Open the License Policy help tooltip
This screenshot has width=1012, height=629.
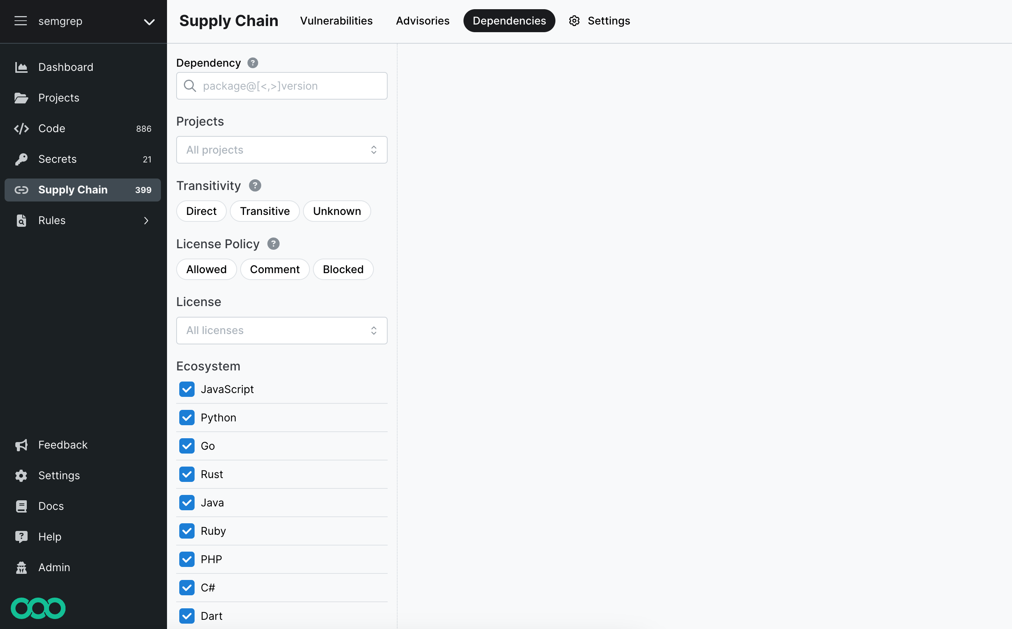point(273,244)
